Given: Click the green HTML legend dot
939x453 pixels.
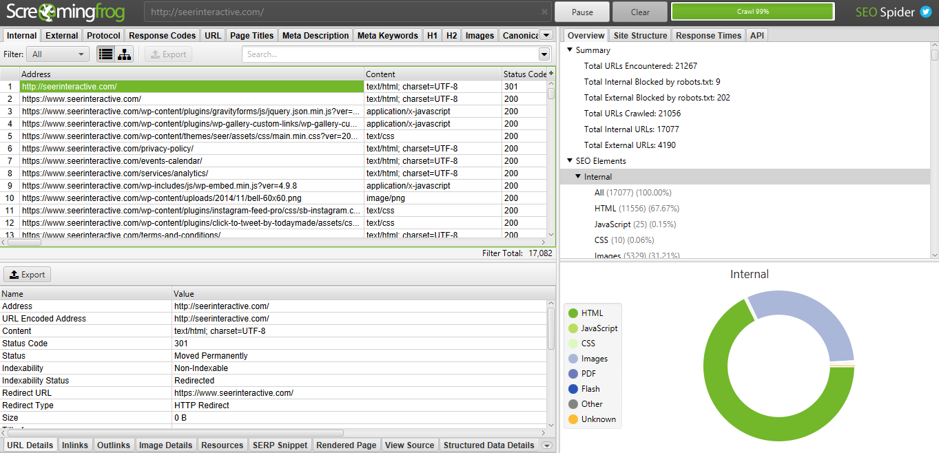Looking at the screenshot, I should (x=572, y=313).
